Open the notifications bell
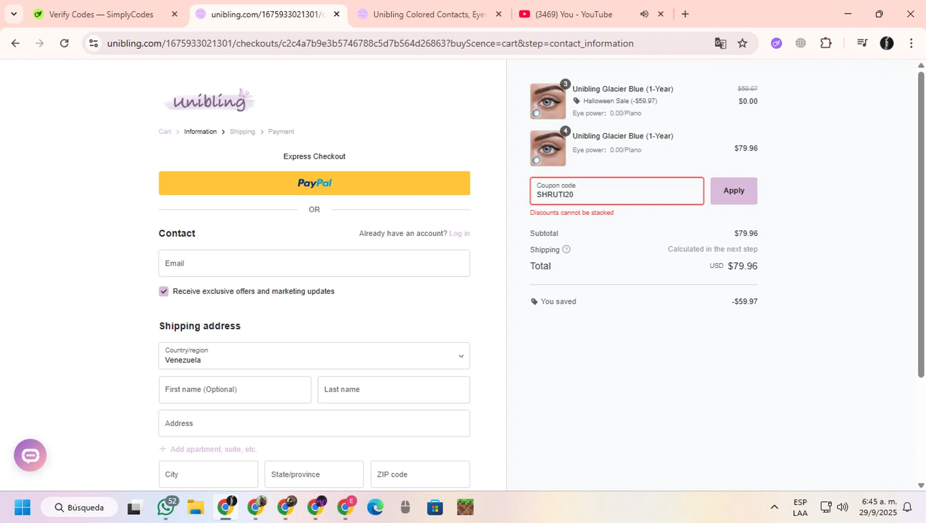This screenshot has width=926, height=523. (907, 508)
